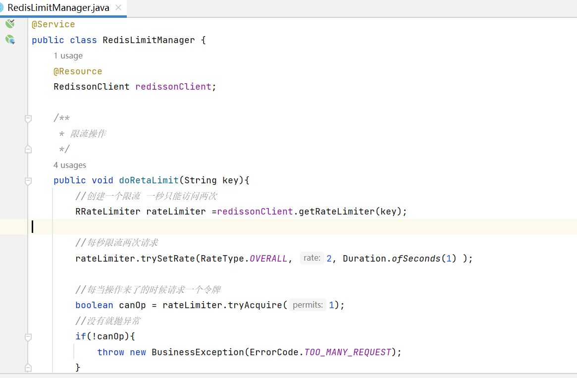This screenshot has width=577, height=378.
Task: Collapse the doRetaLimit method body
Action: tap(28, 180)
